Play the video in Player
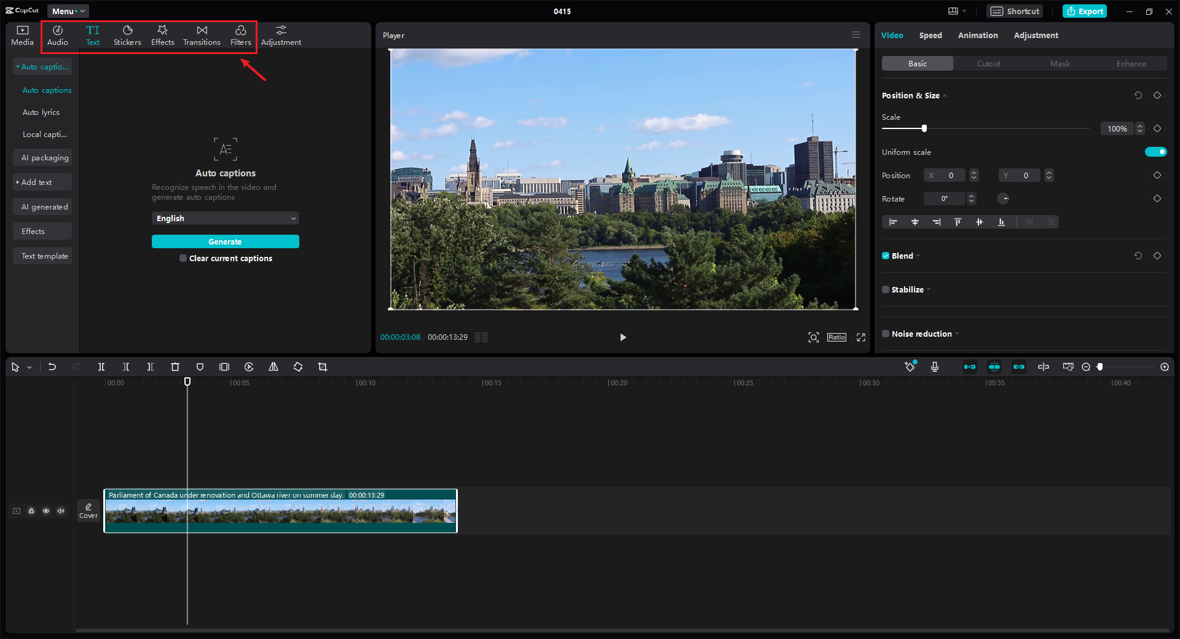1180x639 pixels. pyautogui.click(x=623, y=337)
